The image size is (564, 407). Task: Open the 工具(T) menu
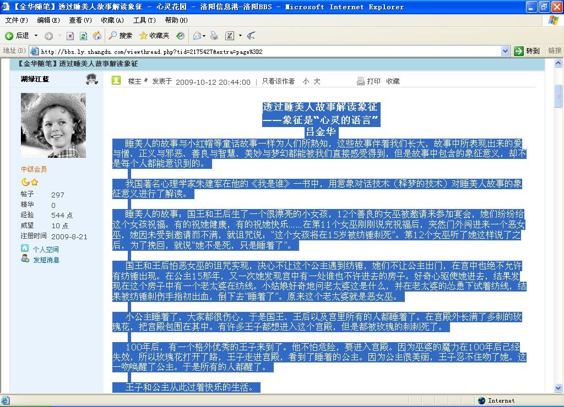point(144,20)
